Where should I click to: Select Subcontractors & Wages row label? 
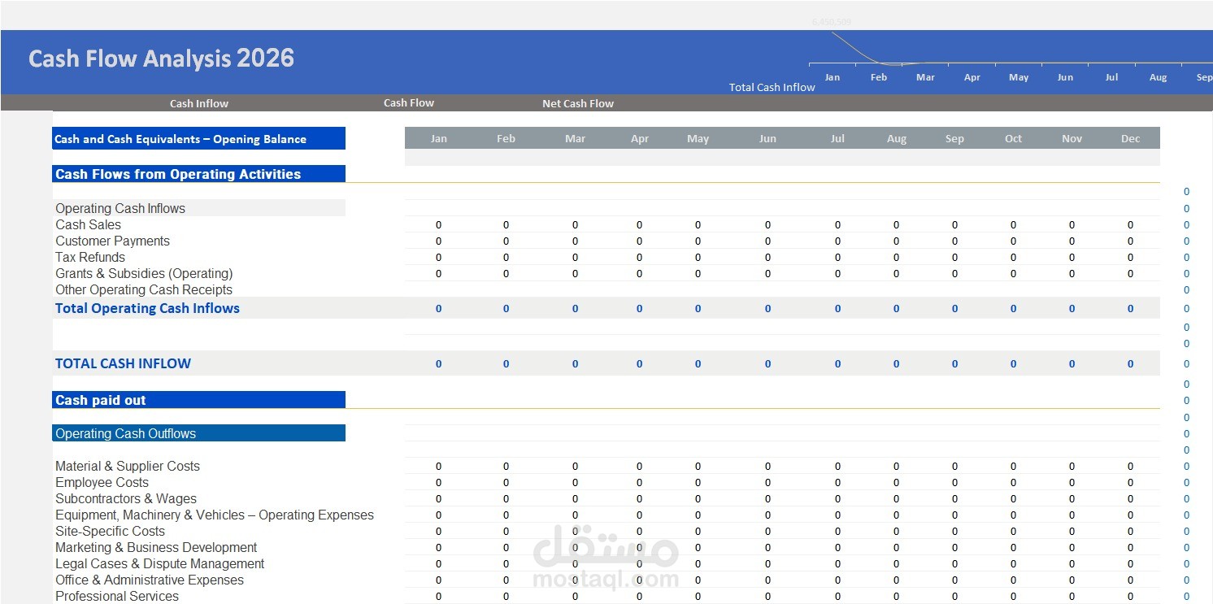point(126,498)
